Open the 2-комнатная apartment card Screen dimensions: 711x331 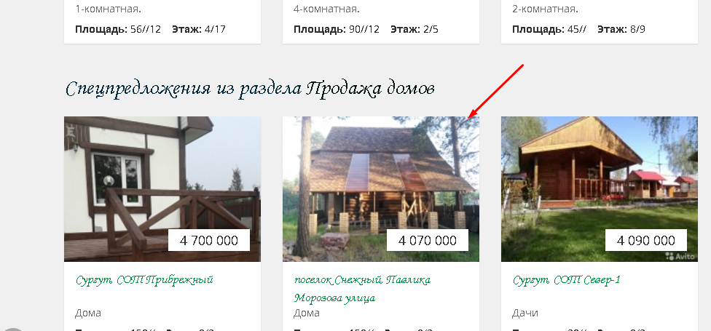[x=600, y=22]
